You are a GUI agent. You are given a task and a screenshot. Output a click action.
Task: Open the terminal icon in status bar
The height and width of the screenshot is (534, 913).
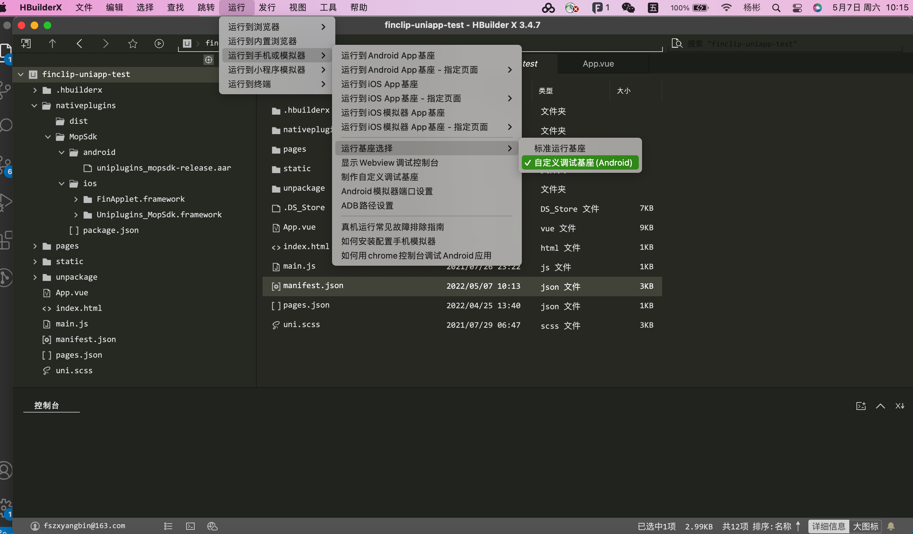(x=190, y=526)
